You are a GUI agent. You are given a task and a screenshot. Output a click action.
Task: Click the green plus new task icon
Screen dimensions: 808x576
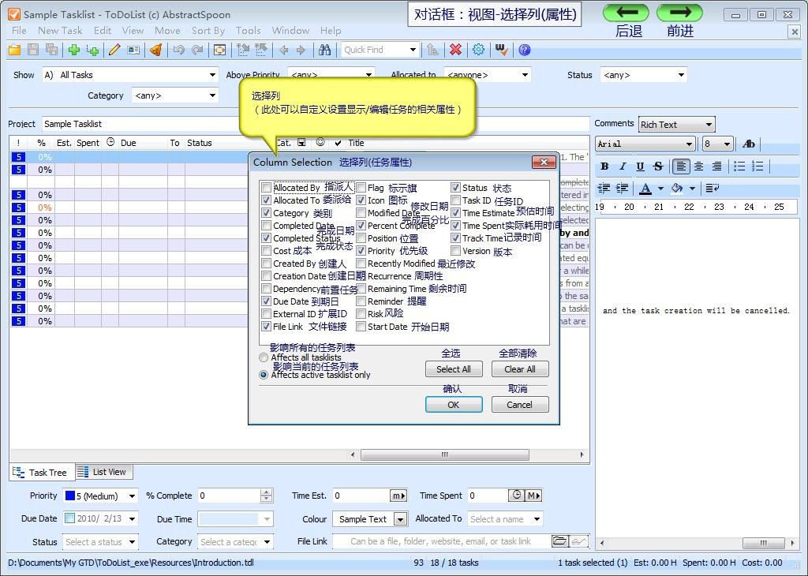tap(74, 50)
